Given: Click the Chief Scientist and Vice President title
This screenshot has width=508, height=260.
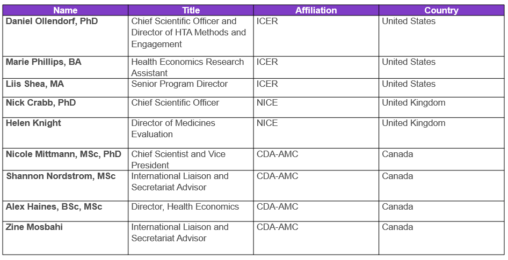Looking at the screenshot, I should [178, 160].
